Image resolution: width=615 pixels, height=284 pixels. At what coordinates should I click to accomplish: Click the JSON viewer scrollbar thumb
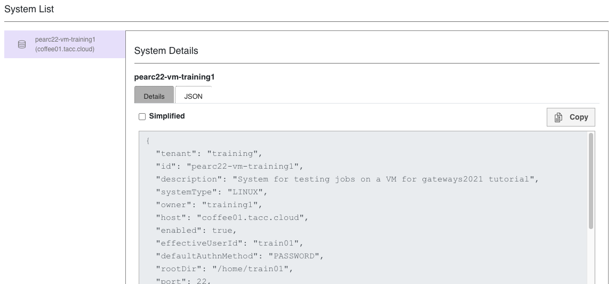tap(590, 181)
